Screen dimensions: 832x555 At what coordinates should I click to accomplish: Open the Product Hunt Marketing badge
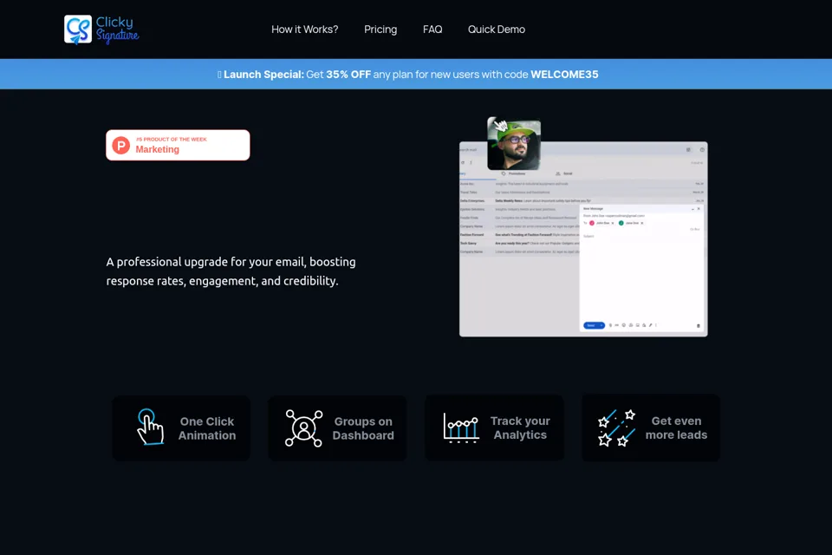coord(178,145)
